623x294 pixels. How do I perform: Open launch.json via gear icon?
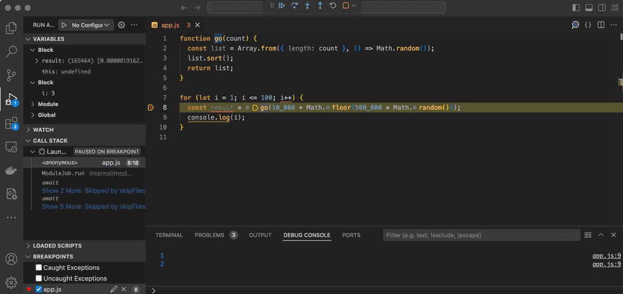click(x=121, y=25)
